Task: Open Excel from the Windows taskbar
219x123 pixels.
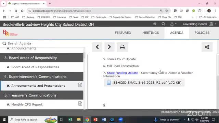Action: pyautogui.click(x=70, y=120)
